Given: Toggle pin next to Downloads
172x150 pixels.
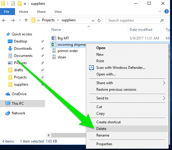Looking at the screenshot, I should pos(42,49).
